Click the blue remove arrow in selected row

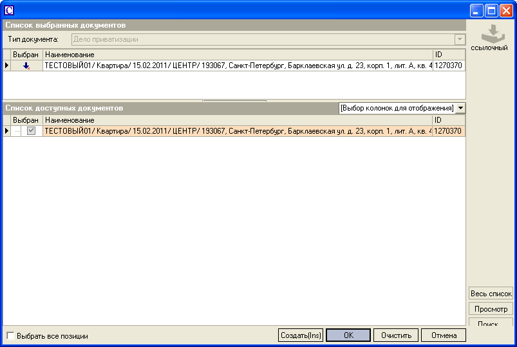point(26,66)
